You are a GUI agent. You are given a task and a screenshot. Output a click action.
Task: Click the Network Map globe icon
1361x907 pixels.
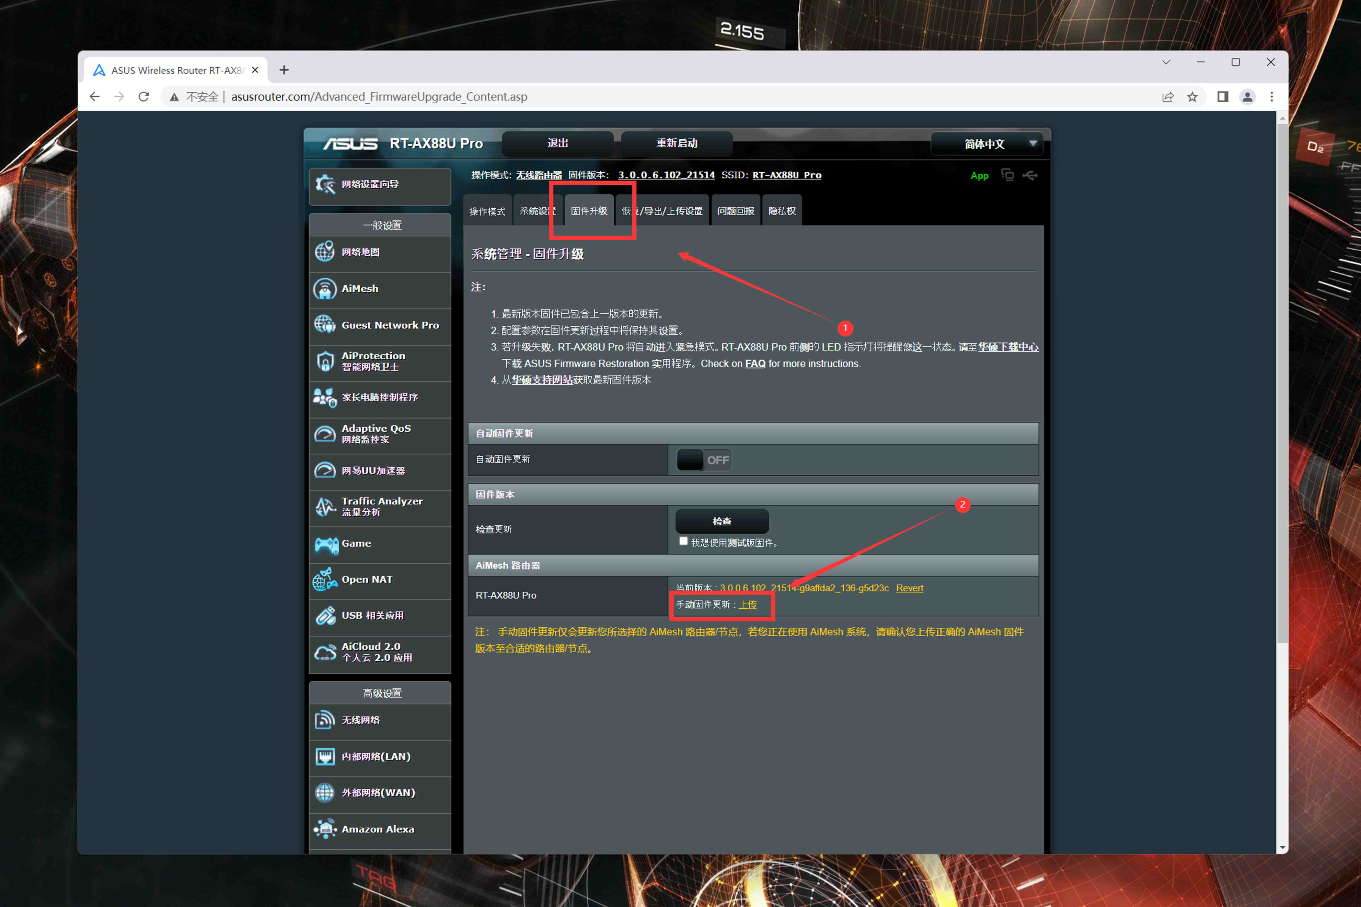pos(324,252)
